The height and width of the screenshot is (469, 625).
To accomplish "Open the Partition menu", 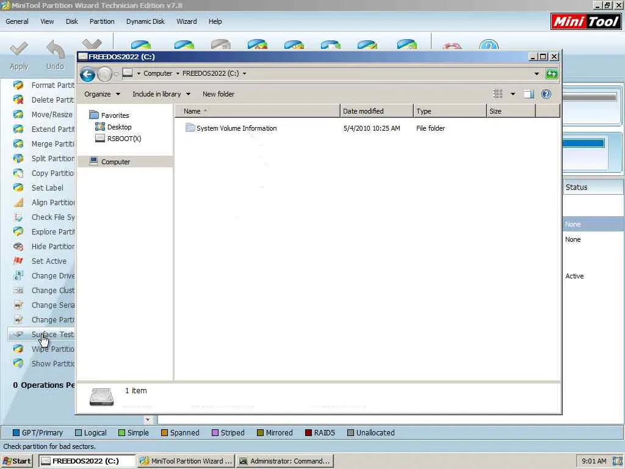I will 102,21.
